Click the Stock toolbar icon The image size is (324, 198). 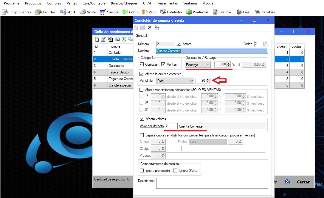pos(68,12)
